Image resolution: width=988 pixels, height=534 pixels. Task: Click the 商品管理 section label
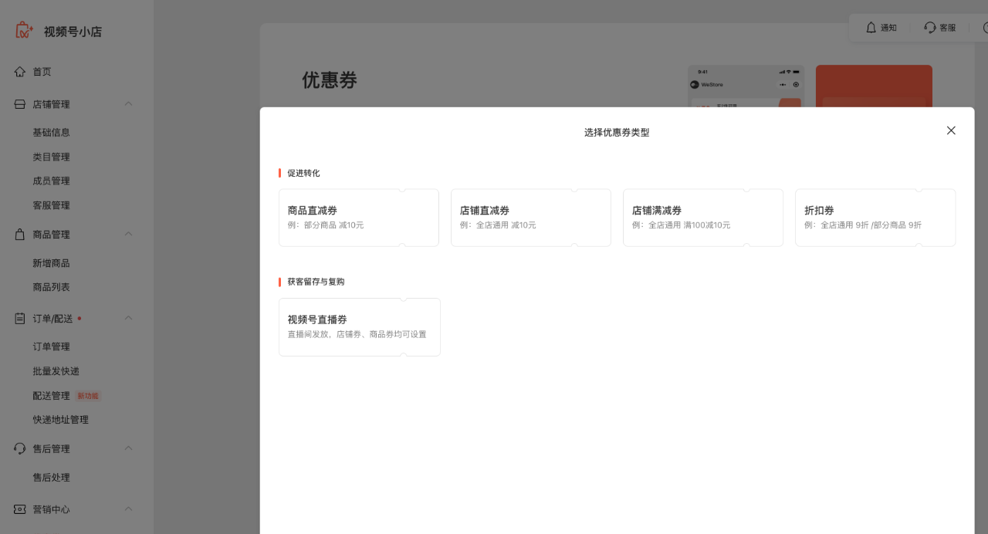pyautogui.click(x=51, y=235)
